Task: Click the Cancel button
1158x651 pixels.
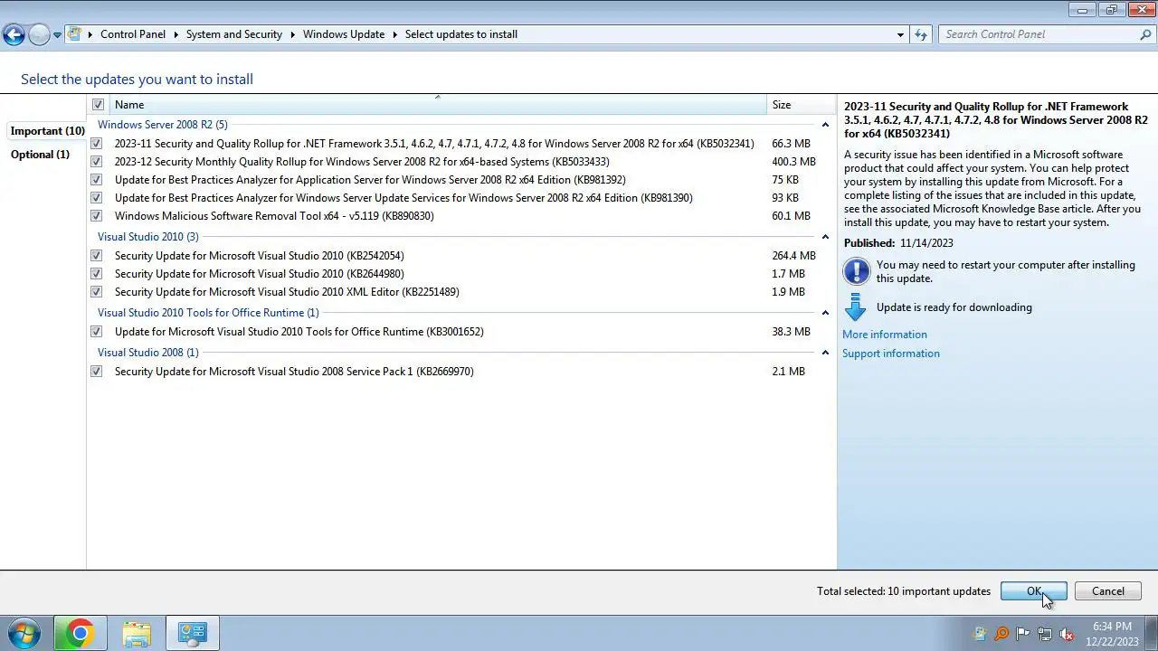Action: pos(1108,591)
